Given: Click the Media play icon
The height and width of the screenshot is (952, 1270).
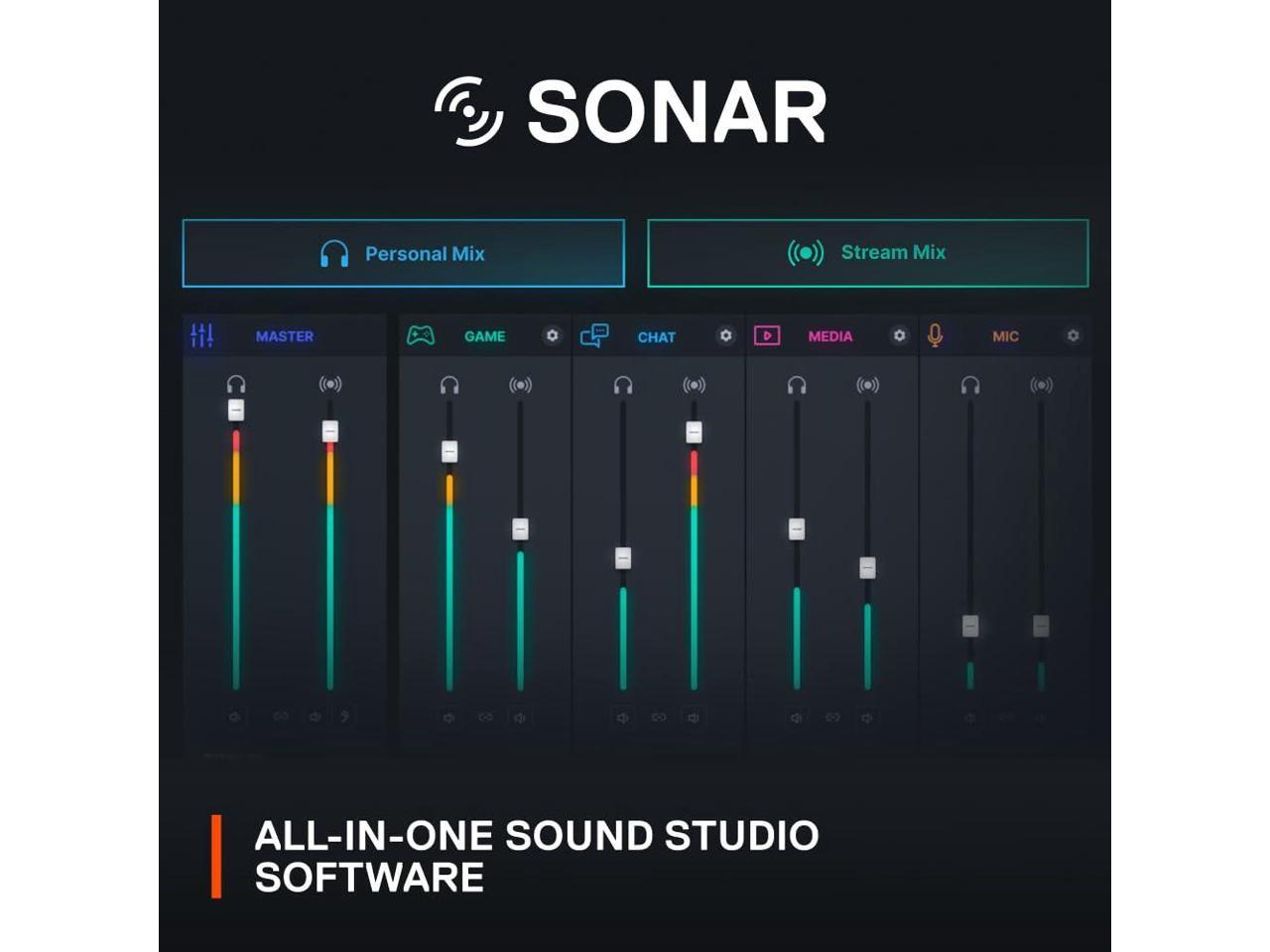Looking at the screenshot, I should (767, 336).
